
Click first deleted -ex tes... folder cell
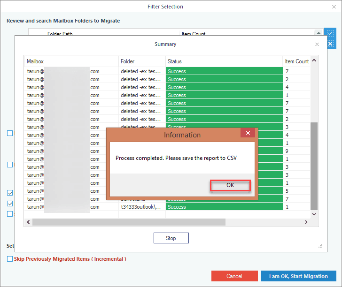click(142, 71)
